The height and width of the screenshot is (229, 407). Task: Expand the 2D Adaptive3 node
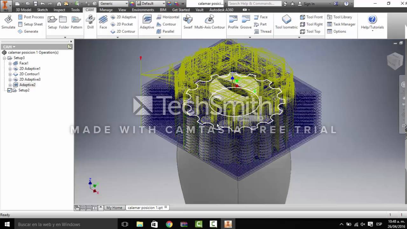pyautogui.click(x=10, y=80)
